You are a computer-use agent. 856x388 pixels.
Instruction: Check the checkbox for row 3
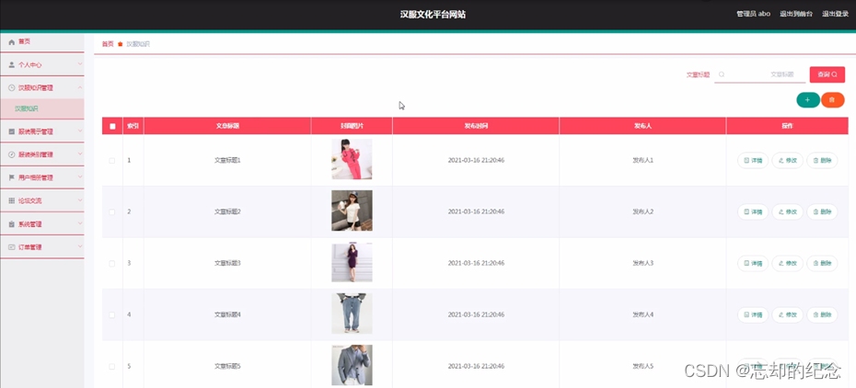pos(112,263)
